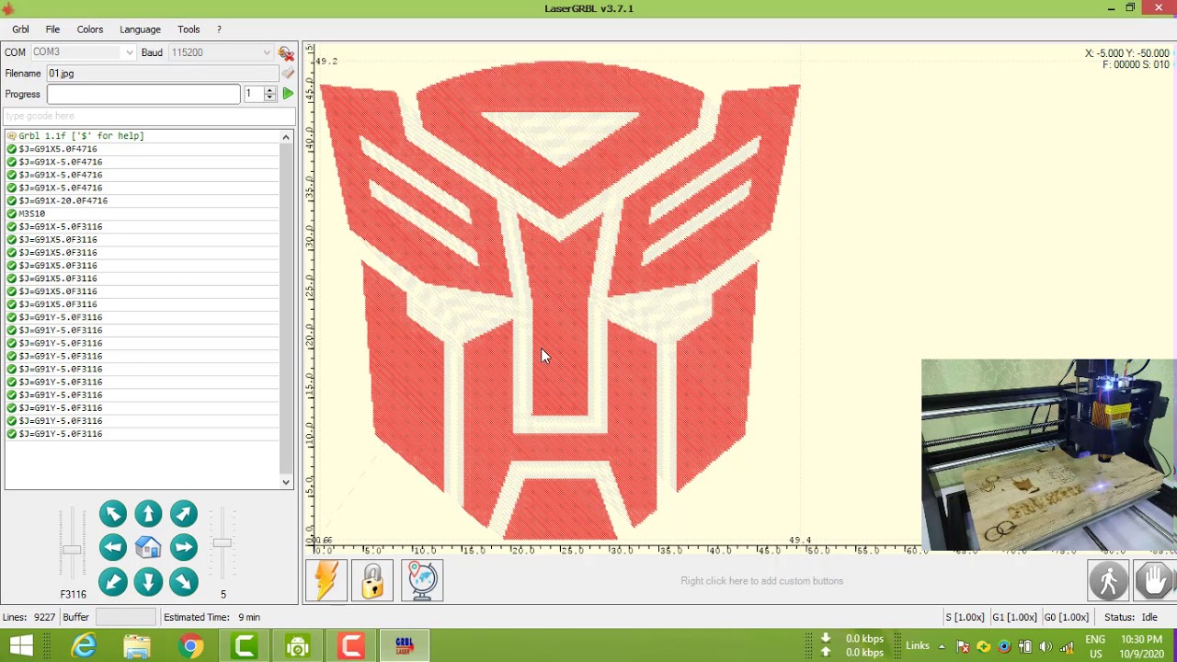This screenshot has width=1177, height=662.
Task: Click the disconnect icon beside the Baud field
Action: tap(286, 53)
